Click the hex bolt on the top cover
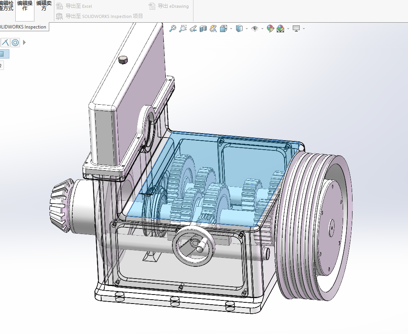The width and height of the screenshot is (408, 334). 123,60
